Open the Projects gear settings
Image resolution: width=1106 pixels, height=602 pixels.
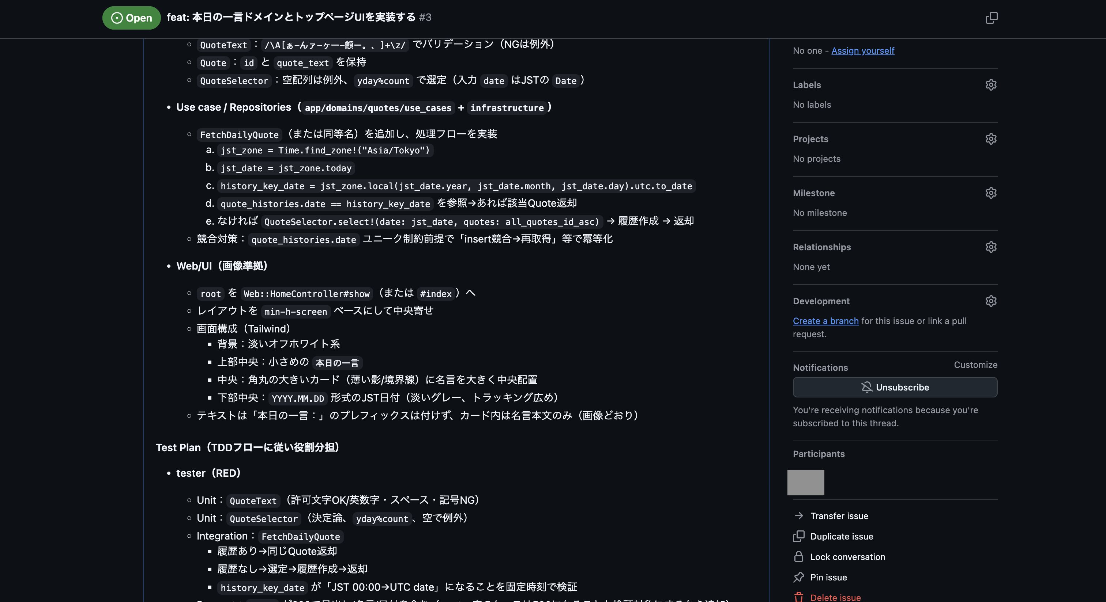click(990, 139)
